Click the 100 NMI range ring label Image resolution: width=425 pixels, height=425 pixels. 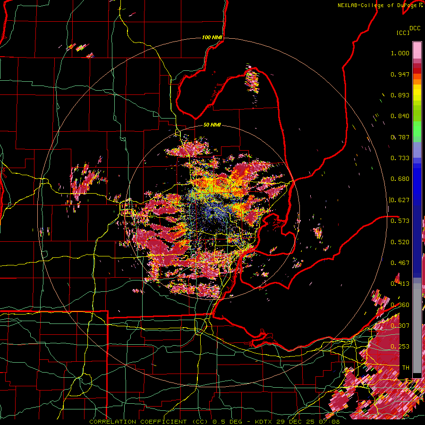[212, 37]
